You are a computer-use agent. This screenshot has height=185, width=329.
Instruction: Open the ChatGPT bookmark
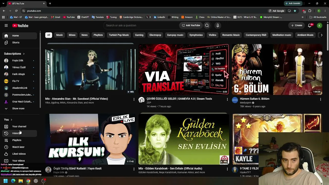83,17
